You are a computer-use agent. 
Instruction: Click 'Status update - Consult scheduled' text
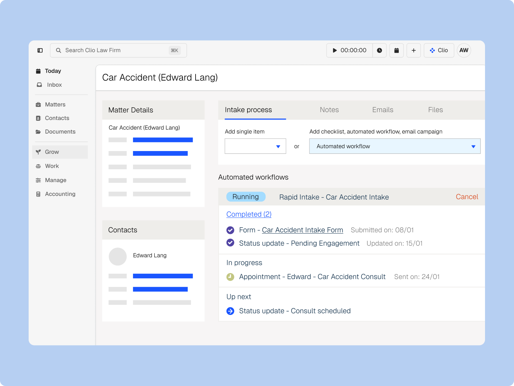[295, 311]
